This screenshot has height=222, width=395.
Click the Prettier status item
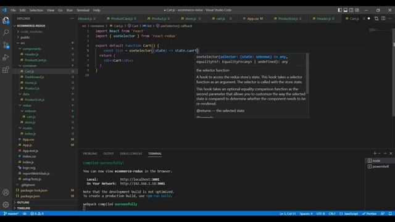[x=369, y=213]
